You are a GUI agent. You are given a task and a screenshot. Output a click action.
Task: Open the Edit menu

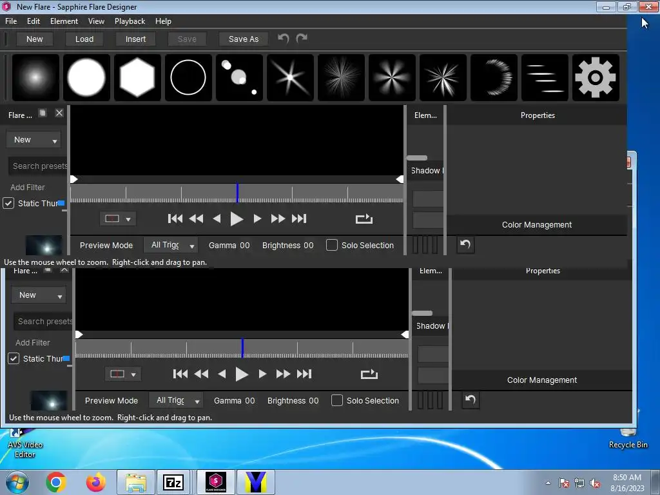34,21
